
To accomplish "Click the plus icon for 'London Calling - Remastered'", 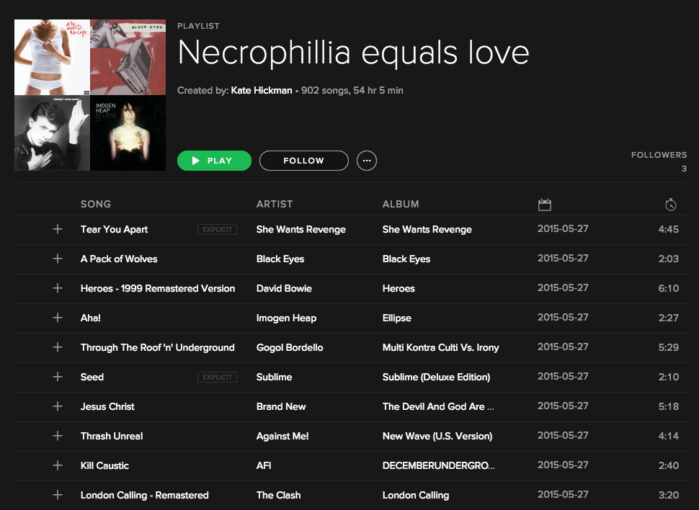I will pyautogui.click(x=58, y=495).
